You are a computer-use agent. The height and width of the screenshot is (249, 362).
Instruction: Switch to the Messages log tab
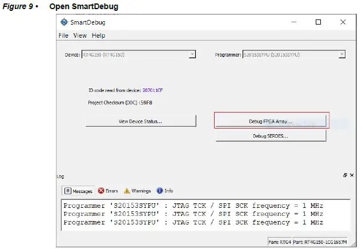78,191
